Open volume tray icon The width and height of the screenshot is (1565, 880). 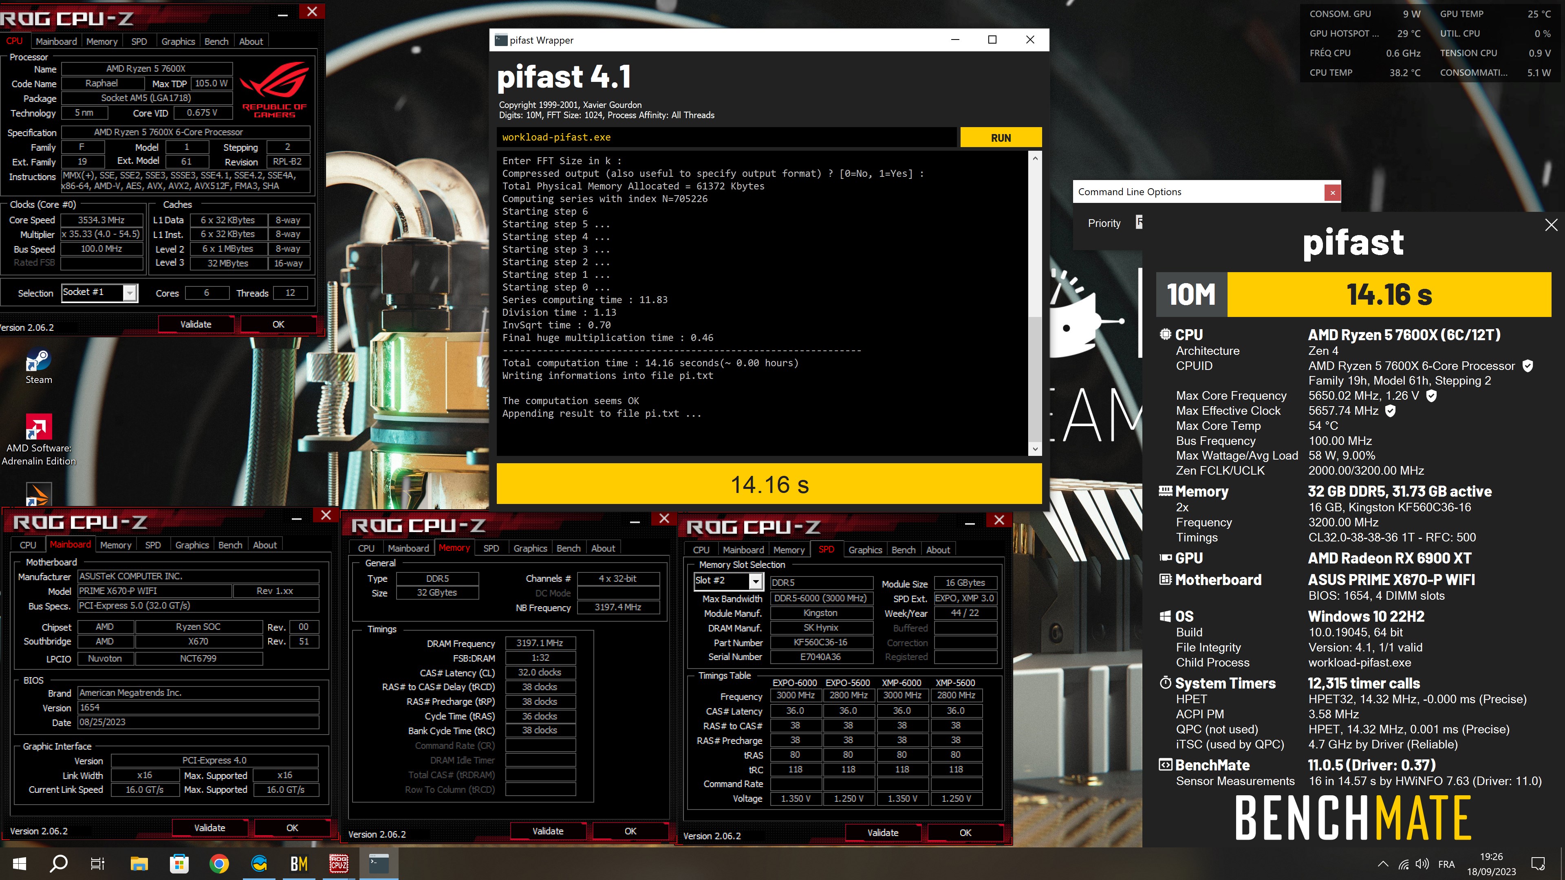click(1422, 864)
